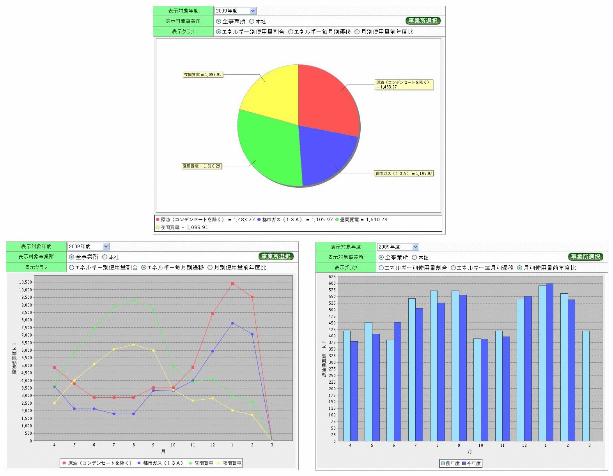The width and height of the screenshot is (613, 476).
Task: Open the 2009年度 dropdown in the pie chart panel
Action: point(235,11)
